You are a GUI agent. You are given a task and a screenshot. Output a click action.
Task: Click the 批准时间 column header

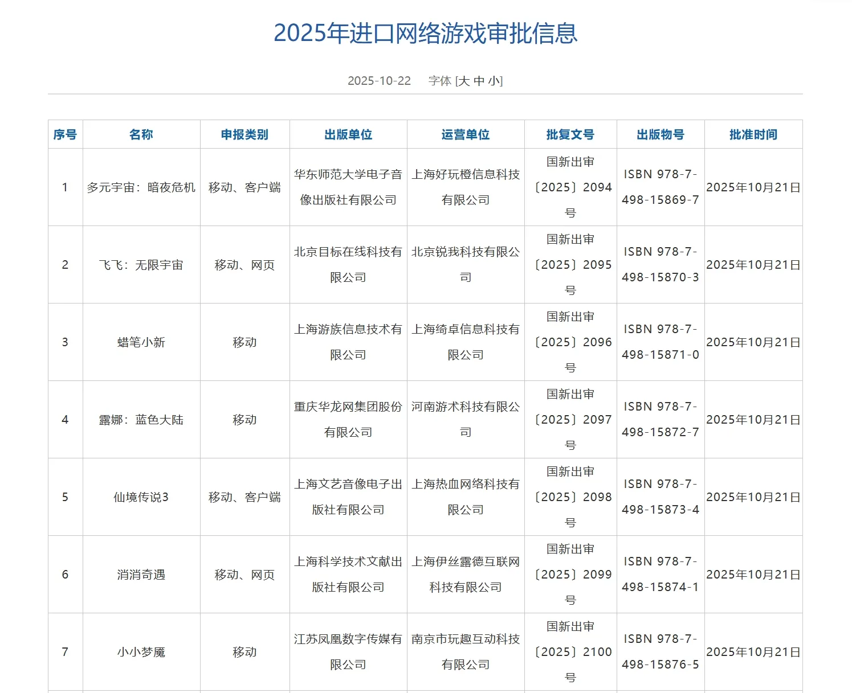(753, 134)
